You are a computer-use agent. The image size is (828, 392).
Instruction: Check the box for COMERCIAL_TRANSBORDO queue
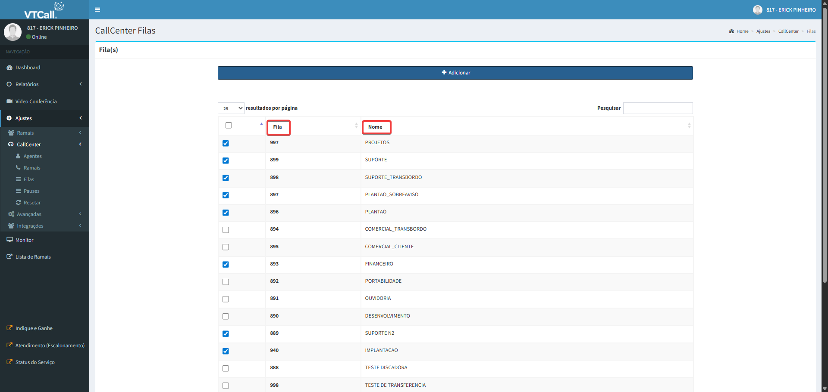(226, 230)
